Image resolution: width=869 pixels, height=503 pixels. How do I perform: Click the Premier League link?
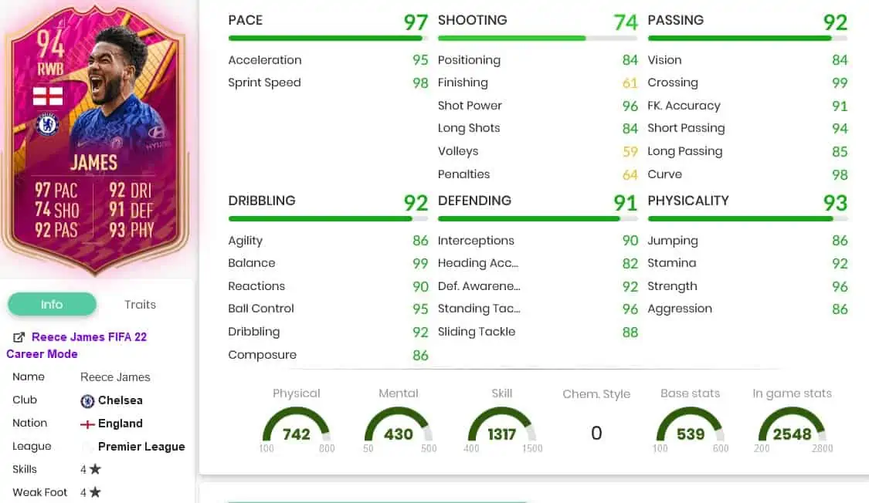(141, 447)
